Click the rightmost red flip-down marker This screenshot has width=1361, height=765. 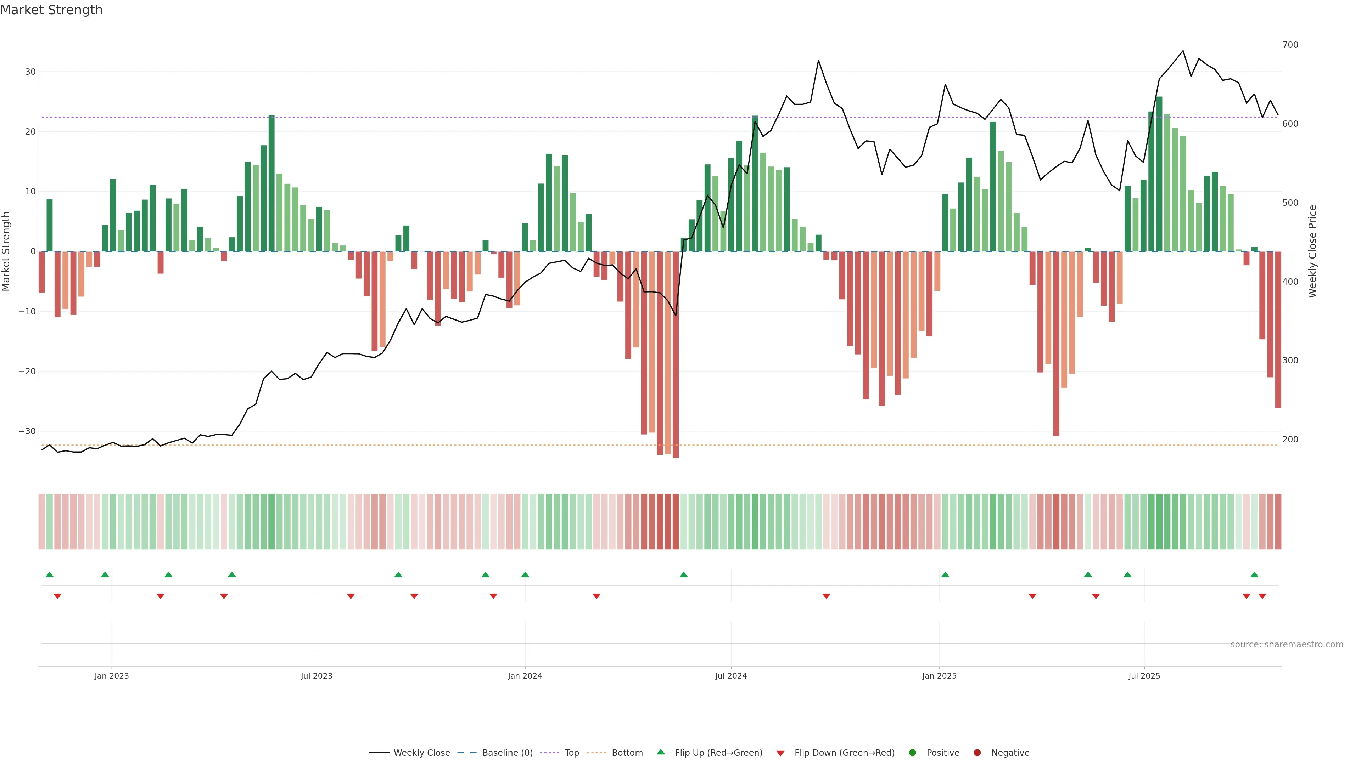tap(1262, 596)
